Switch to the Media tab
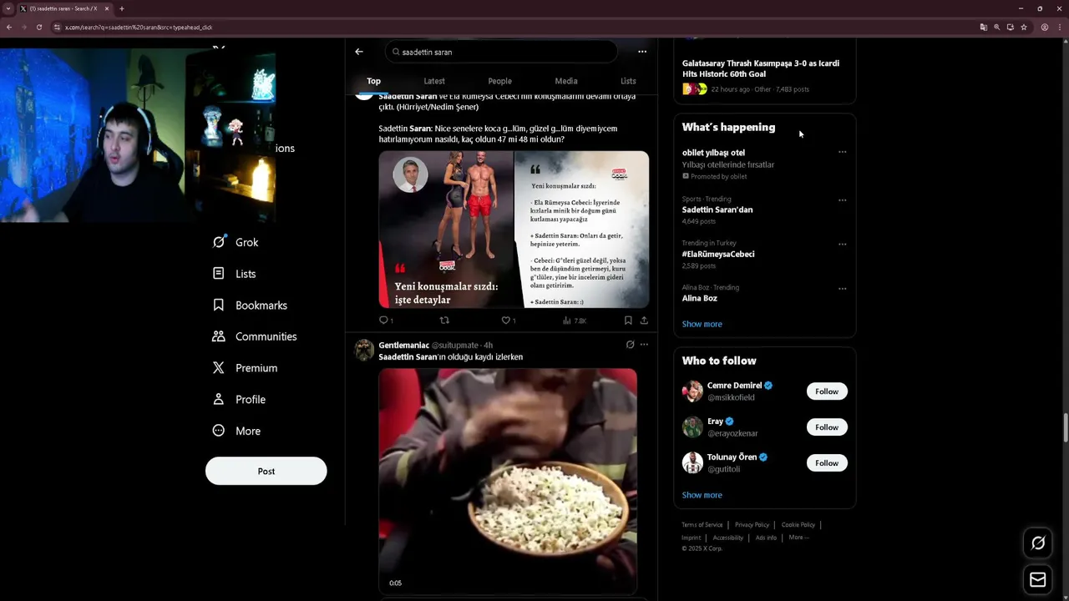Screen dimensions: 1069x601 point(566,81)
